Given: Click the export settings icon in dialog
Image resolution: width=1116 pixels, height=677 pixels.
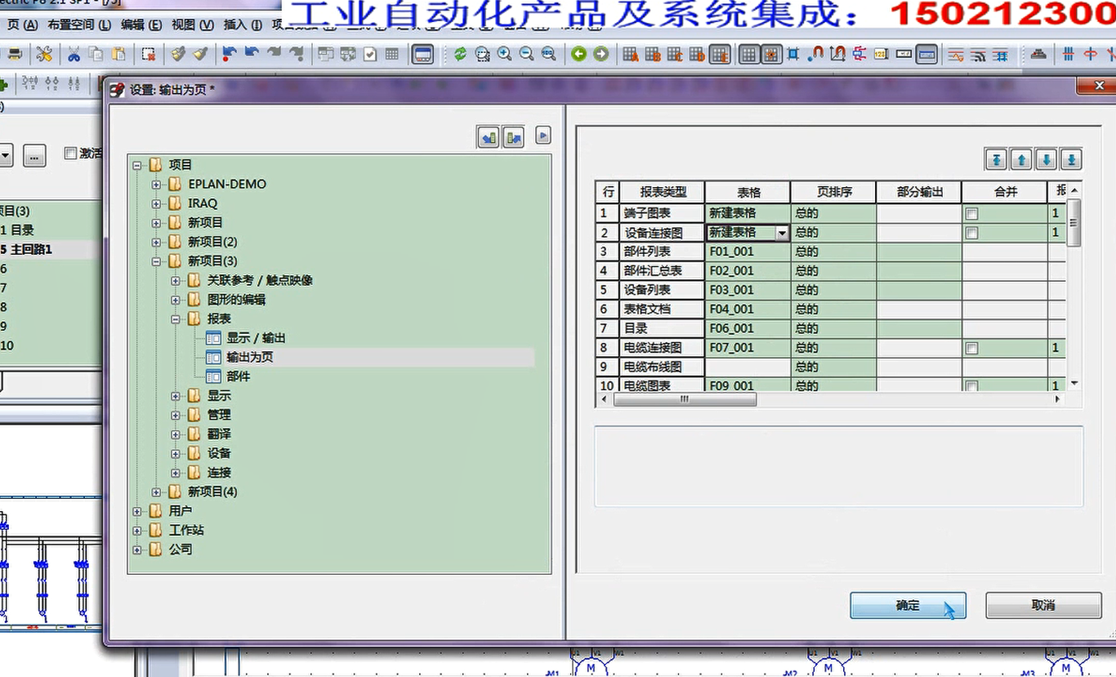Looking at the screenshot, I should tap(514, 136).
